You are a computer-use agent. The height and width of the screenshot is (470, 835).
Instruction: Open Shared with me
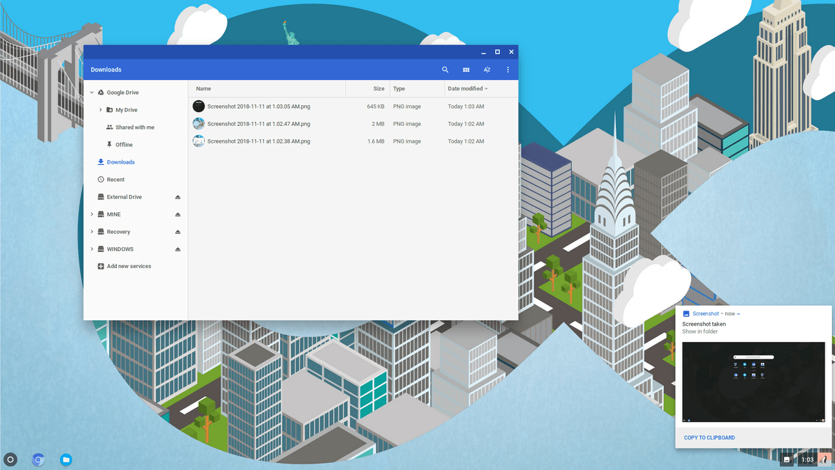[x=135, y=127]
